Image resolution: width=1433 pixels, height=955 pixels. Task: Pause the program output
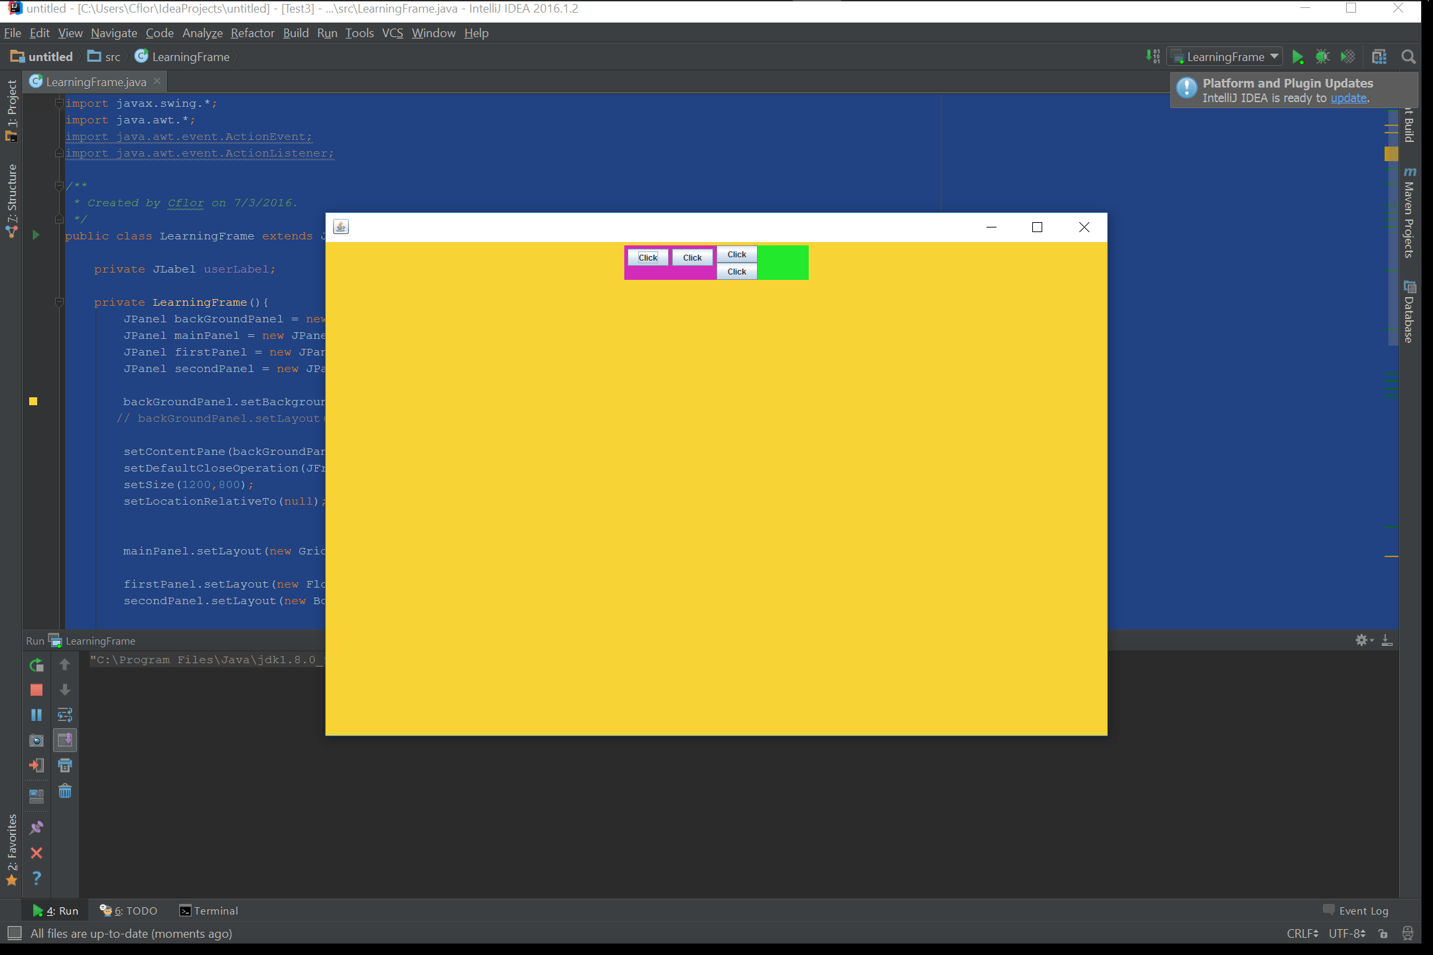[x=36, y=714]
